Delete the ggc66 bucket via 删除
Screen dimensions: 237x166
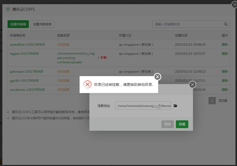tap(225, 80)
